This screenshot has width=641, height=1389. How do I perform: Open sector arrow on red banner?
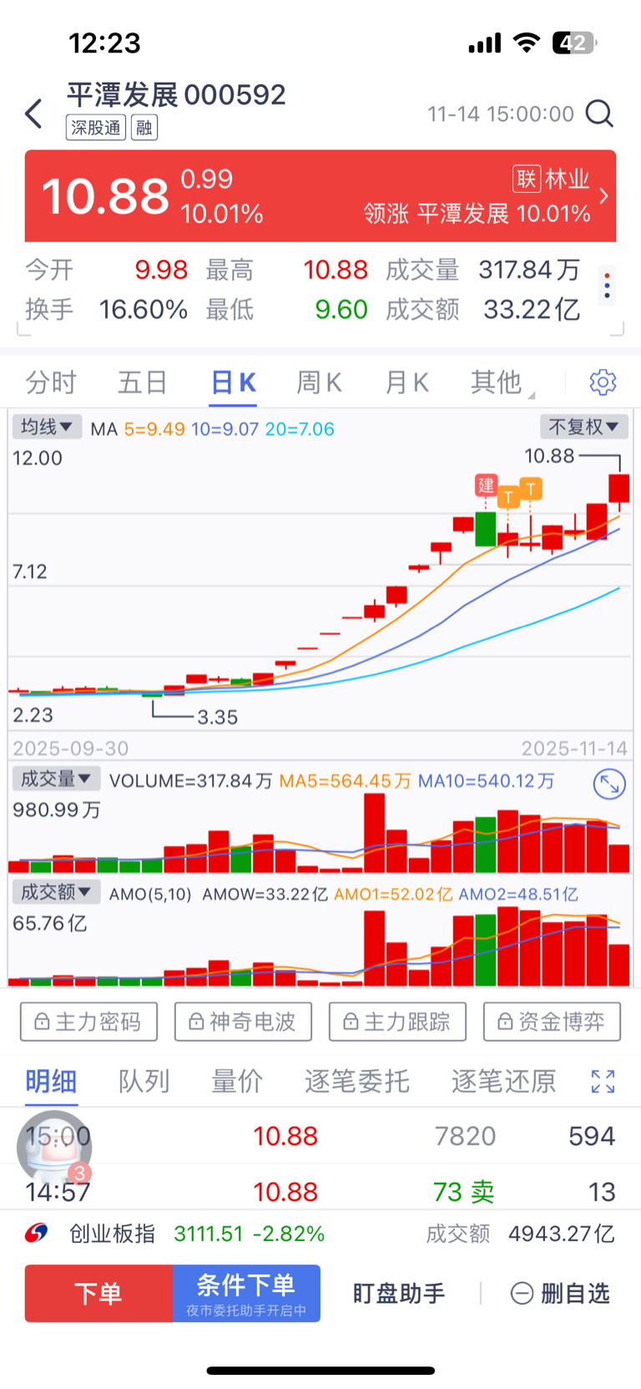(603, 196)
